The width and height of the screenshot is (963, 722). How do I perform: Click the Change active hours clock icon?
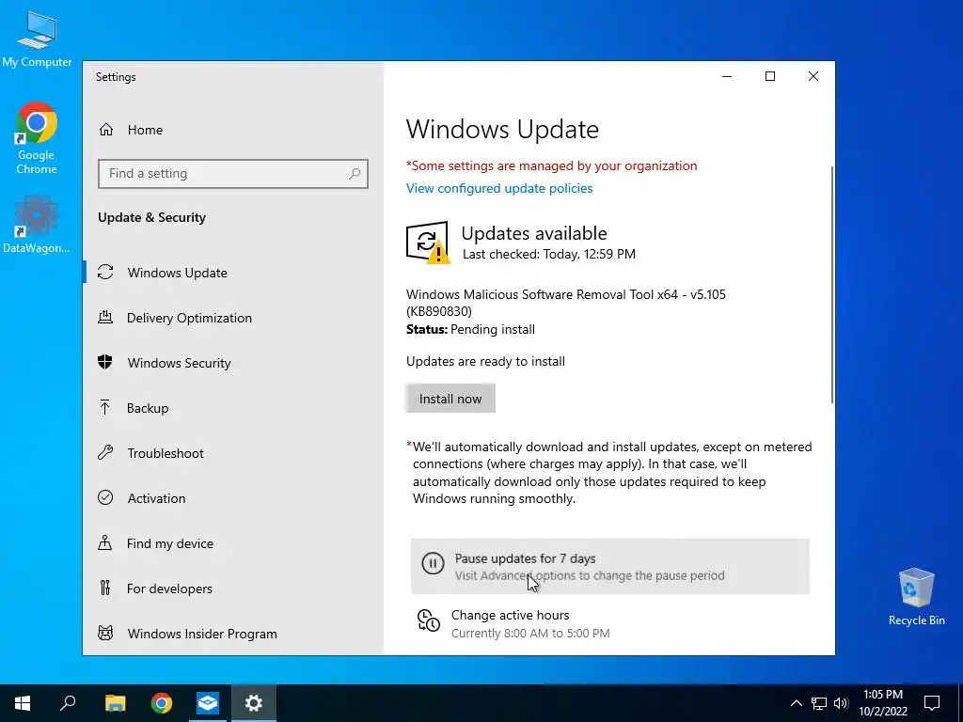click(428, 620)
